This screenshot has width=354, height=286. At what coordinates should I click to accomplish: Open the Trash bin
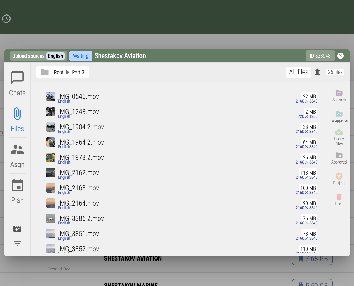tap(339, 200)
